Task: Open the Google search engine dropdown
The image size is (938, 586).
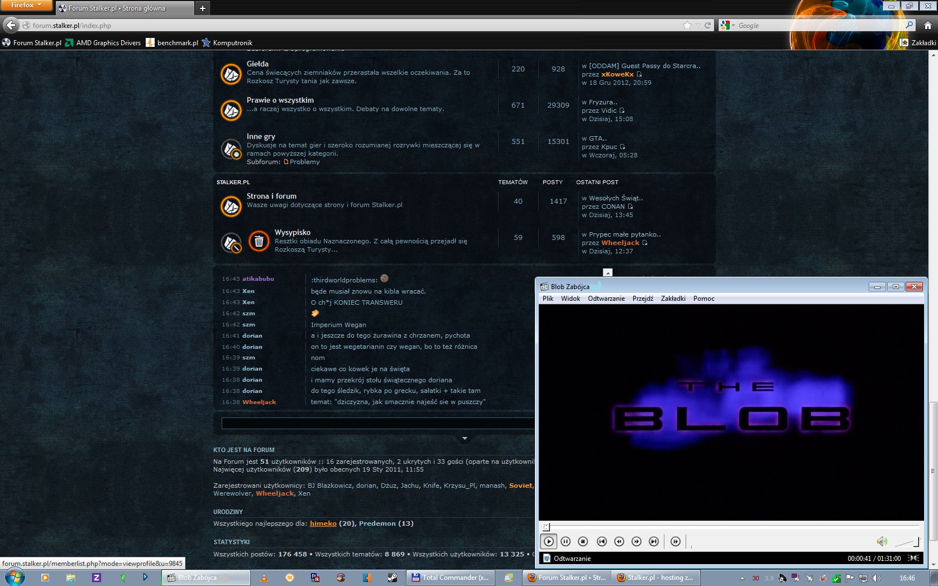Action: (728, 25)
